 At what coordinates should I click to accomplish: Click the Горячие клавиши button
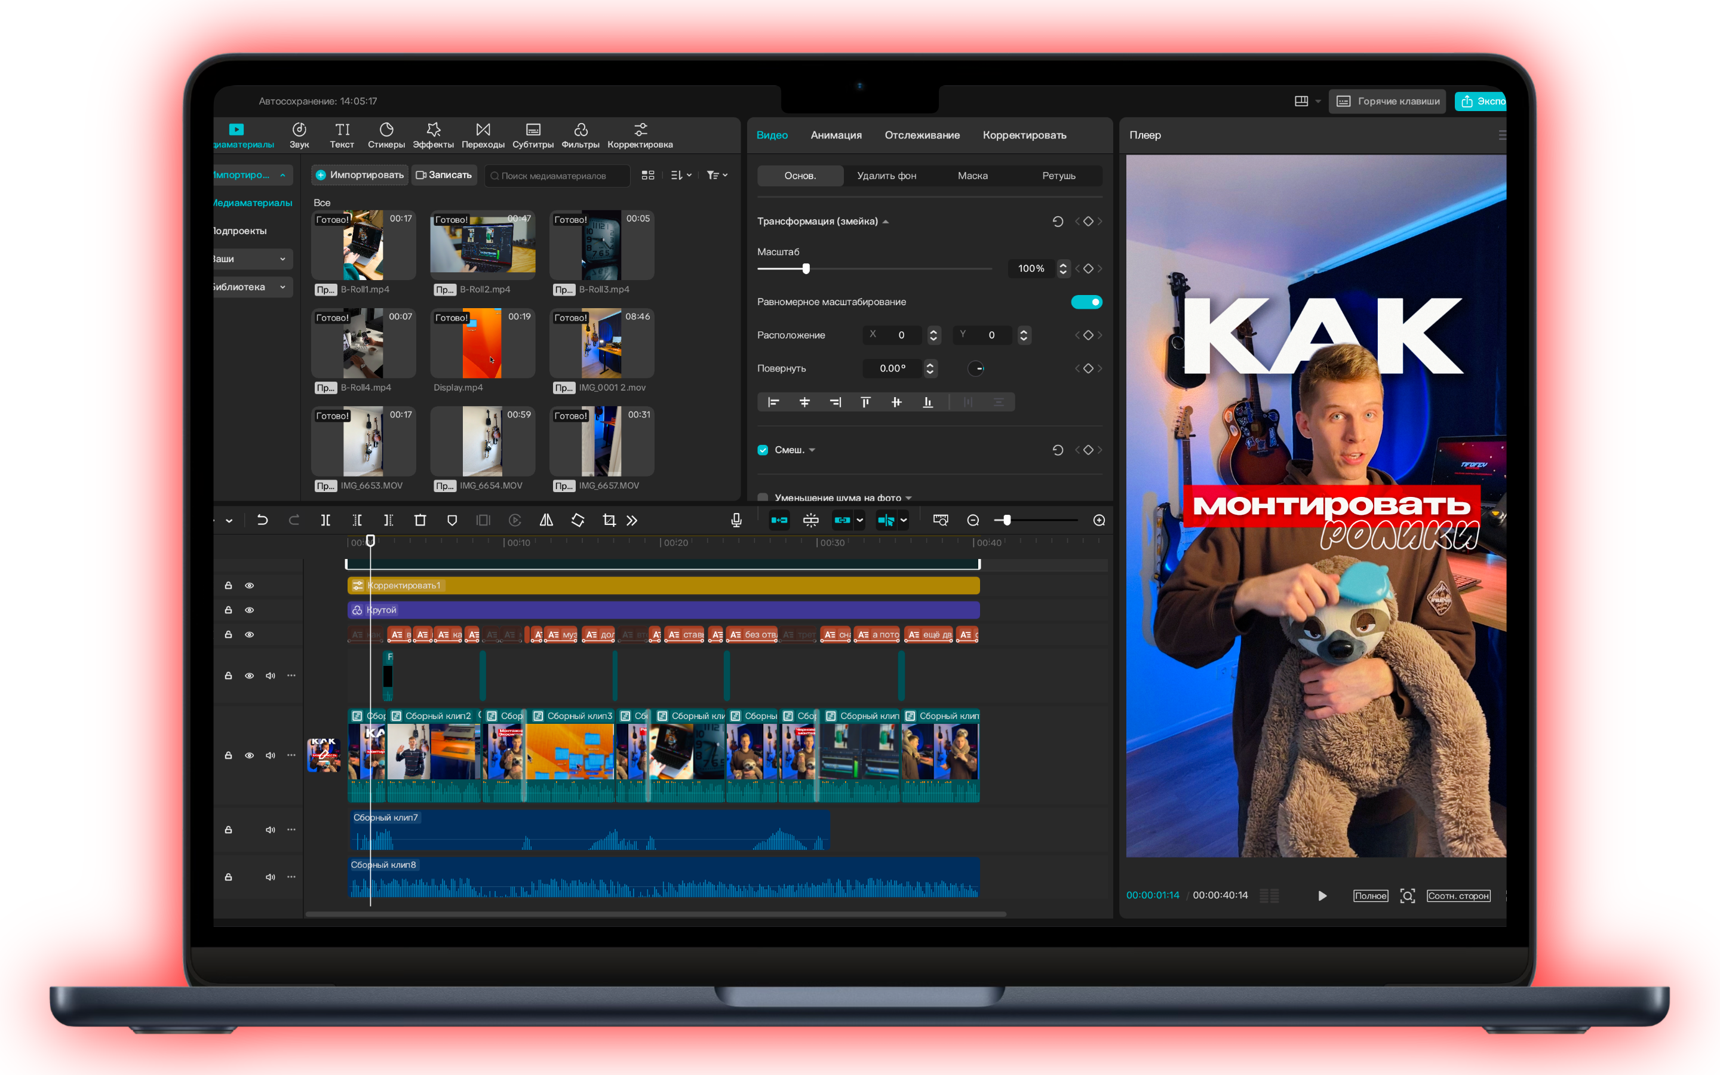point(1388,102)
